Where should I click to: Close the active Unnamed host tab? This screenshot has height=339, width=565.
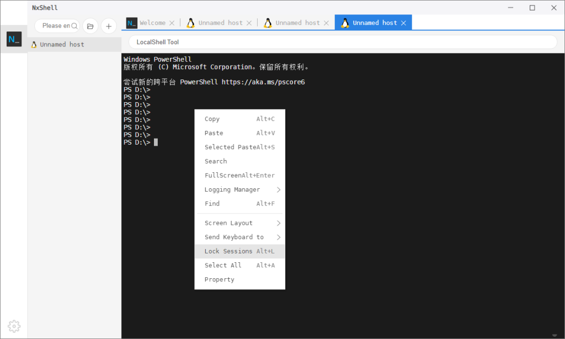[x=403, y=23]
